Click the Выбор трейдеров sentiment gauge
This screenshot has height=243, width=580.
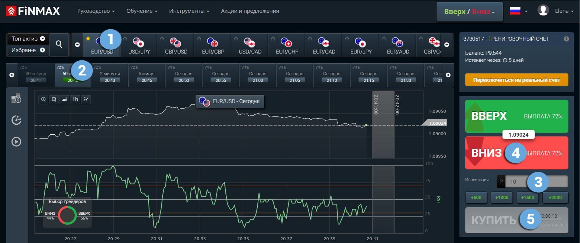67,212
